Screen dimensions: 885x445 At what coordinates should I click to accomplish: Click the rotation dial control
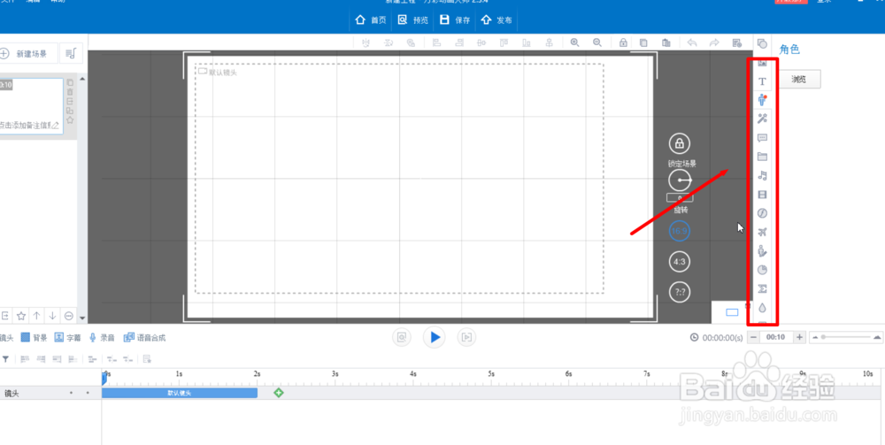680,180
